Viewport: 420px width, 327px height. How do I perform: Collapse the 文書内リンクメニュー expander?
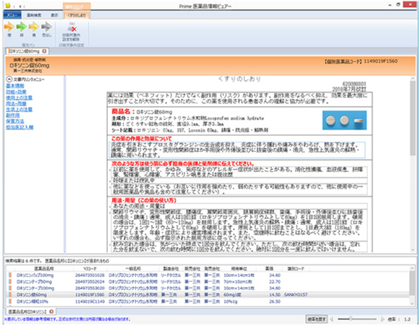click(x=9, y=79)
